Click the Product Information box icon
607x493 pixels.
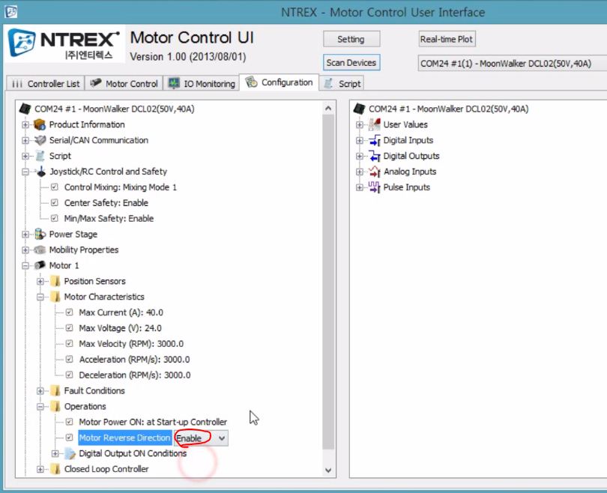pos(40,124)
